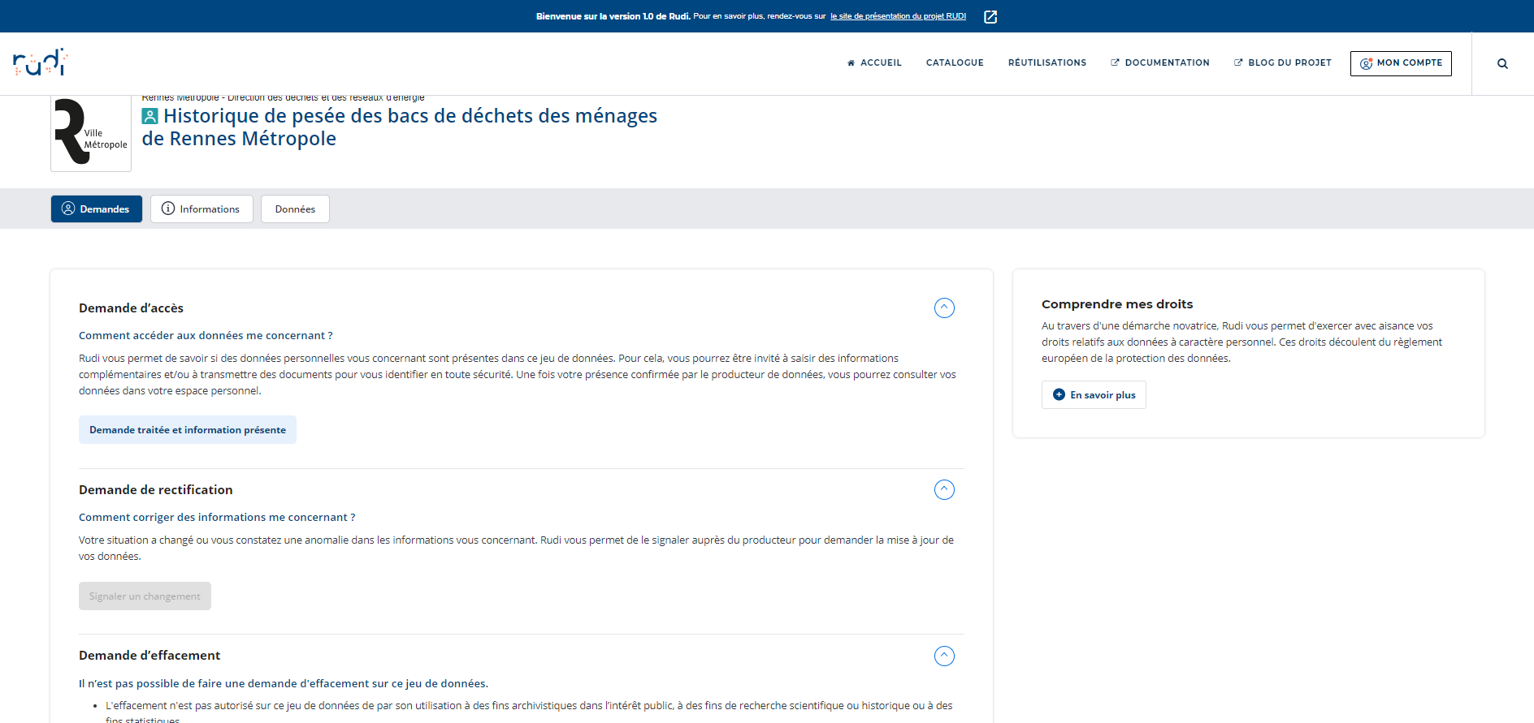Click the info icon on Informations tab
Image resolution: width=1534 pixels, height=723 pixels.
(x=168, y=209)
